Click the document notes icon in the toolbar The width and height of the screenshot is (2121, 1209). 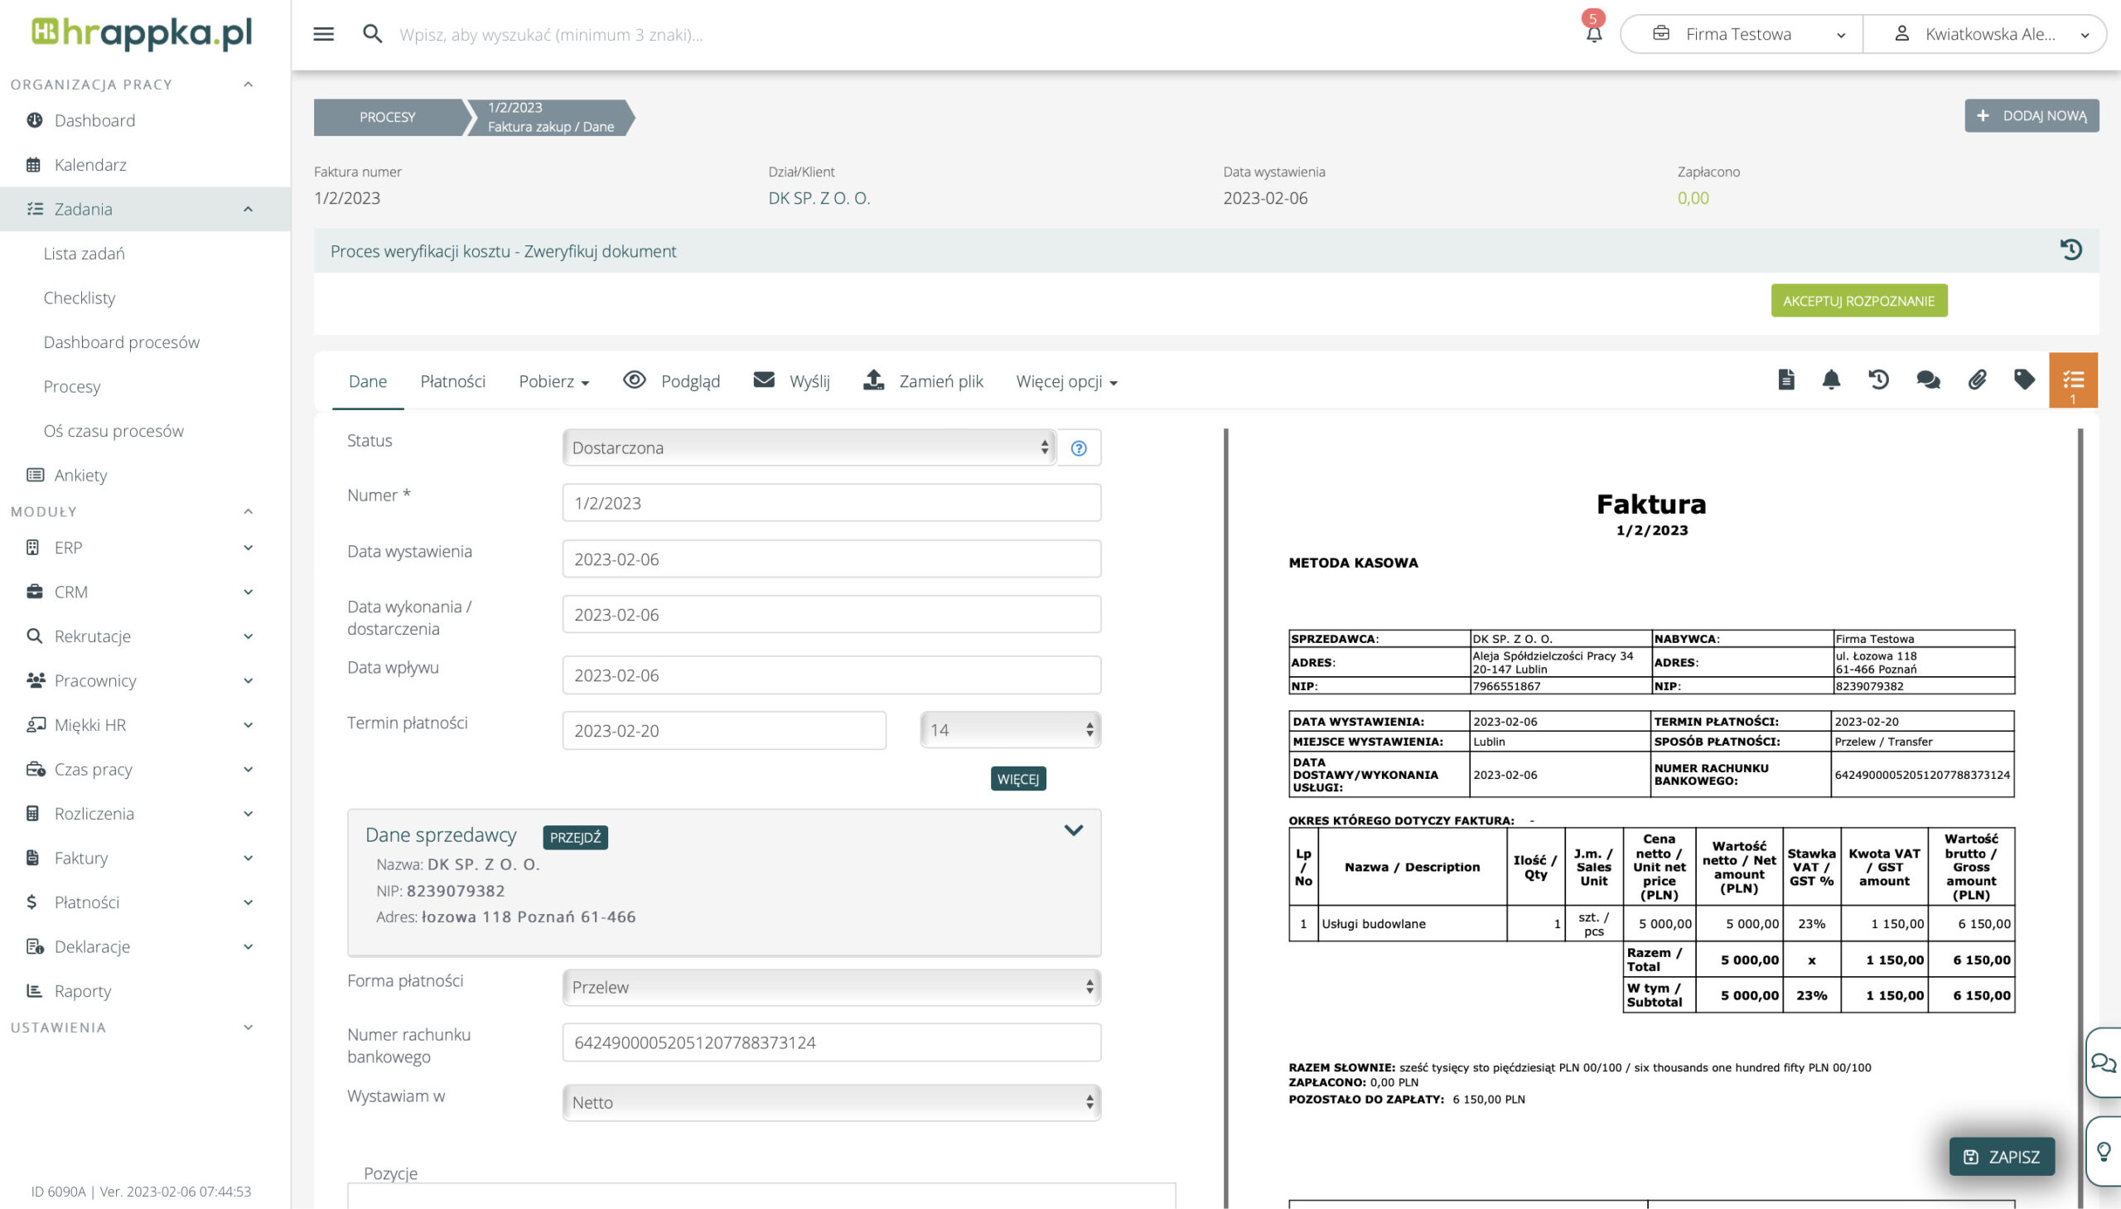pyautogui.click(x=1786, y=380)
